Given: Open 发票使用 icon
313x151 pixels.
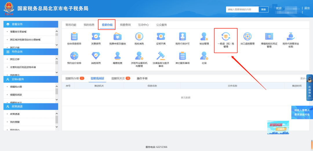Looking at the screenshot, I should pos(96,37).
